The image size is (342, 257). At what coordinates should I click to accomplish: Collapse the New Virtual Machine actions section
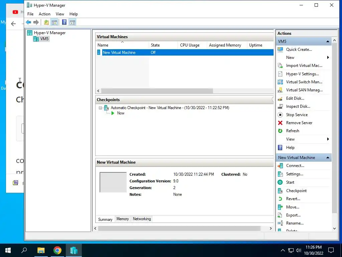[328, 158]
